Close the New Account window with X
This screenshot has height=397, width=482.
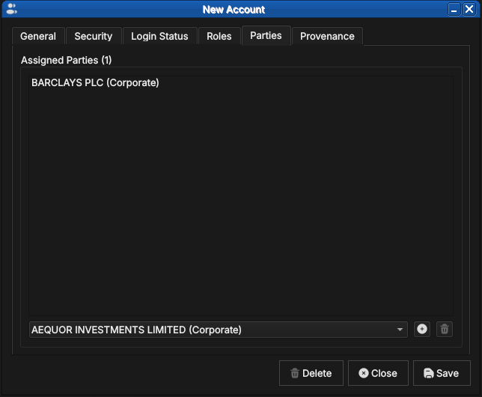pyautogui.click(x=469, y=9)
